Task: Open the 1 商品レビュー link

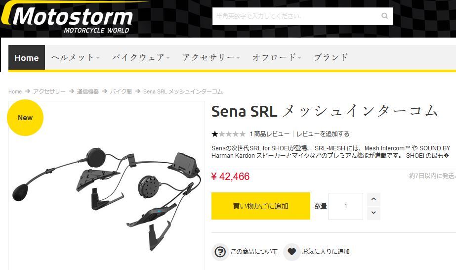Action: click(270, 134)
